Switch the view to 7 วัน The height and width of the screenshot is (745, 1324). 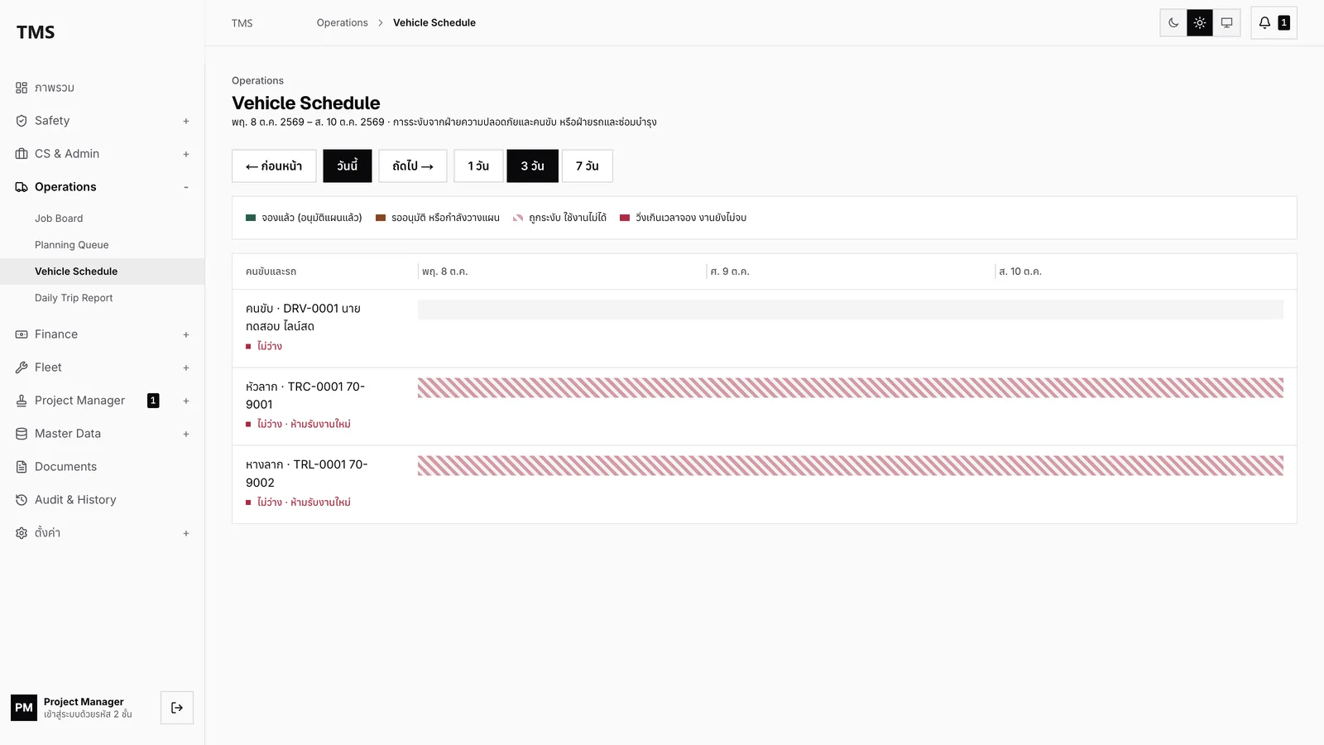[x=588, y=166]
